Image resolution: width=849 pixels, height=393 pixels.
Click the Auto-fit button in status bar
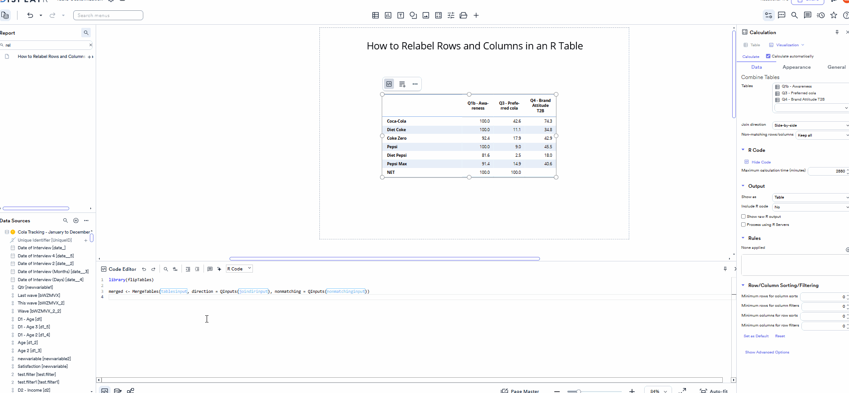[x=714, y=391]
